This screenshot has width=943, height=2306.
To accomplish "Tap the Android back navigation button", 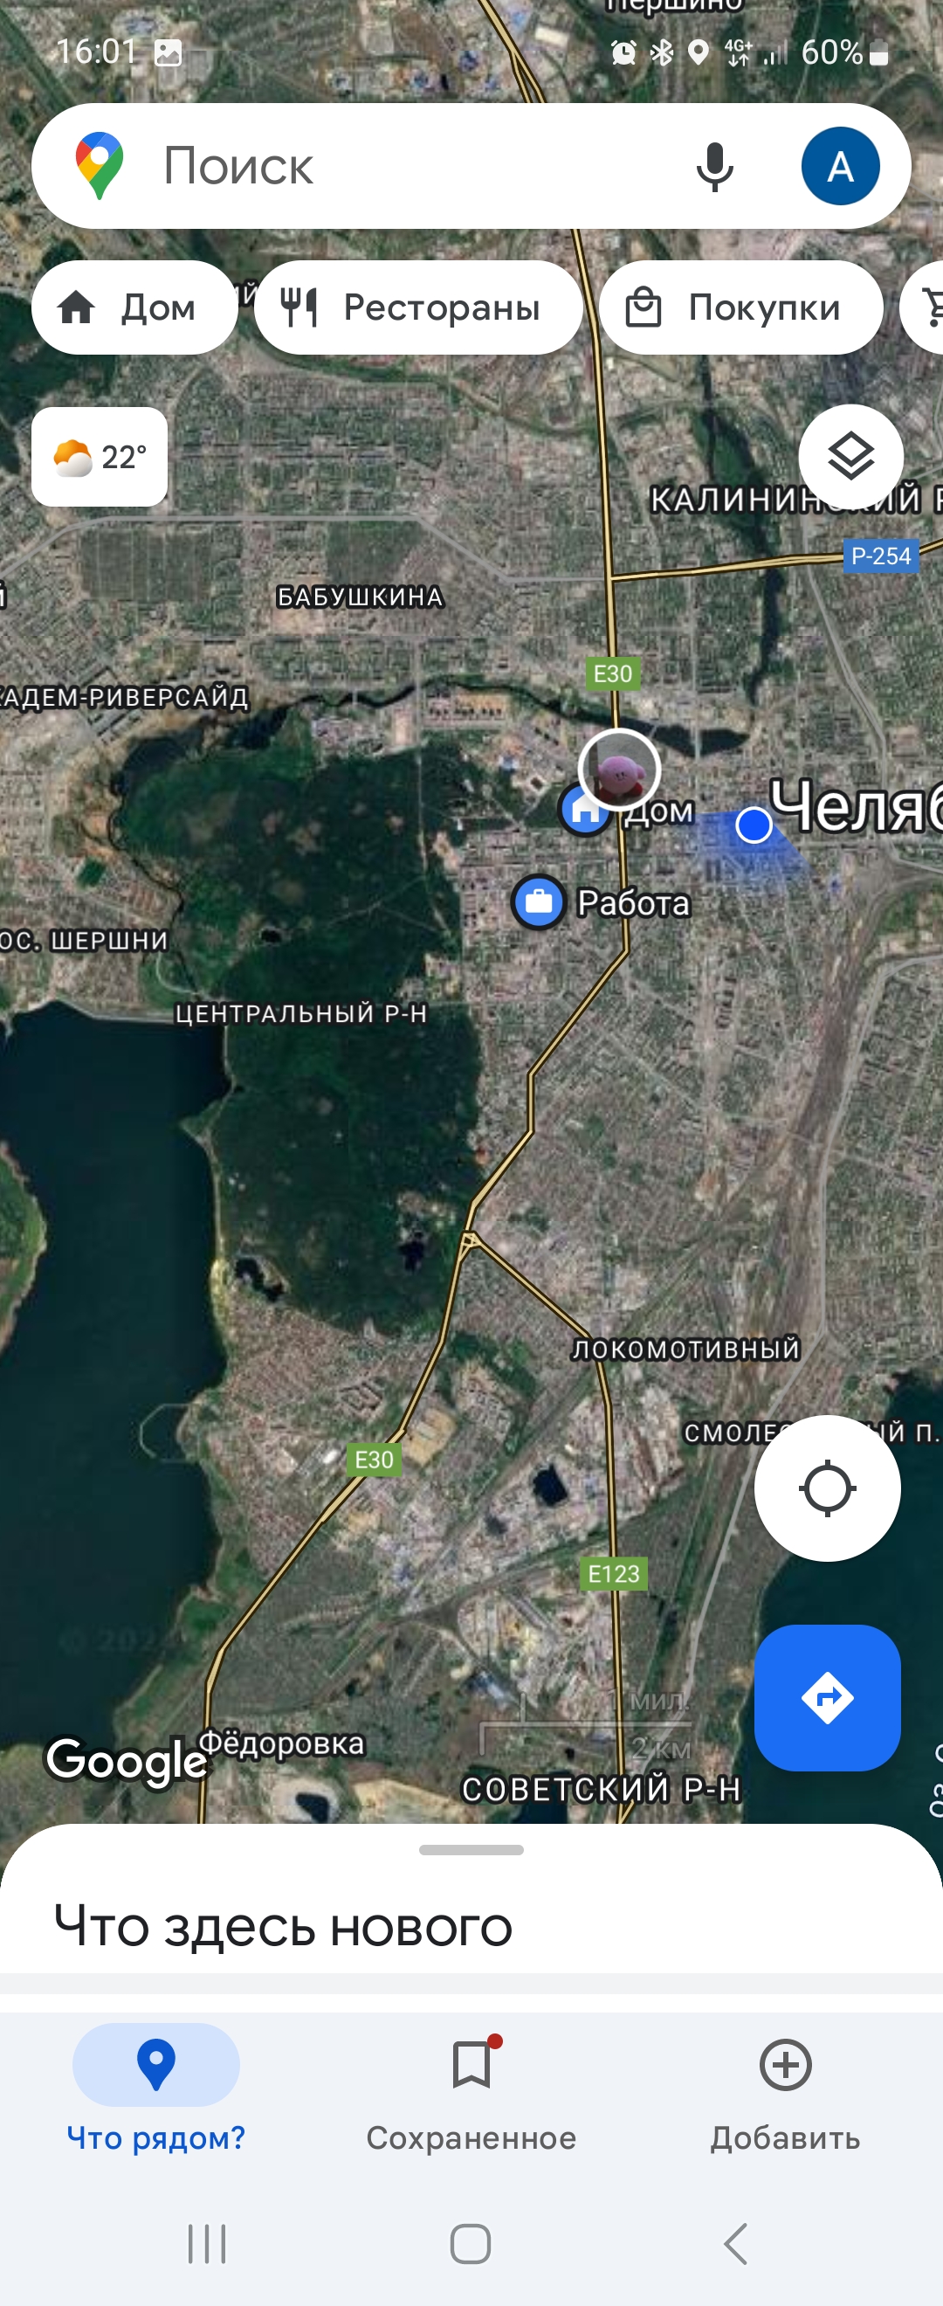I will pos(735,2243).
